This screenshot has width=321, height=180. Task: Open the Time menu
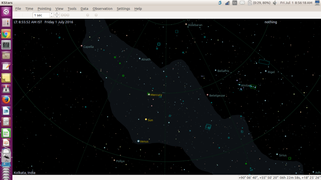[29, 8]
